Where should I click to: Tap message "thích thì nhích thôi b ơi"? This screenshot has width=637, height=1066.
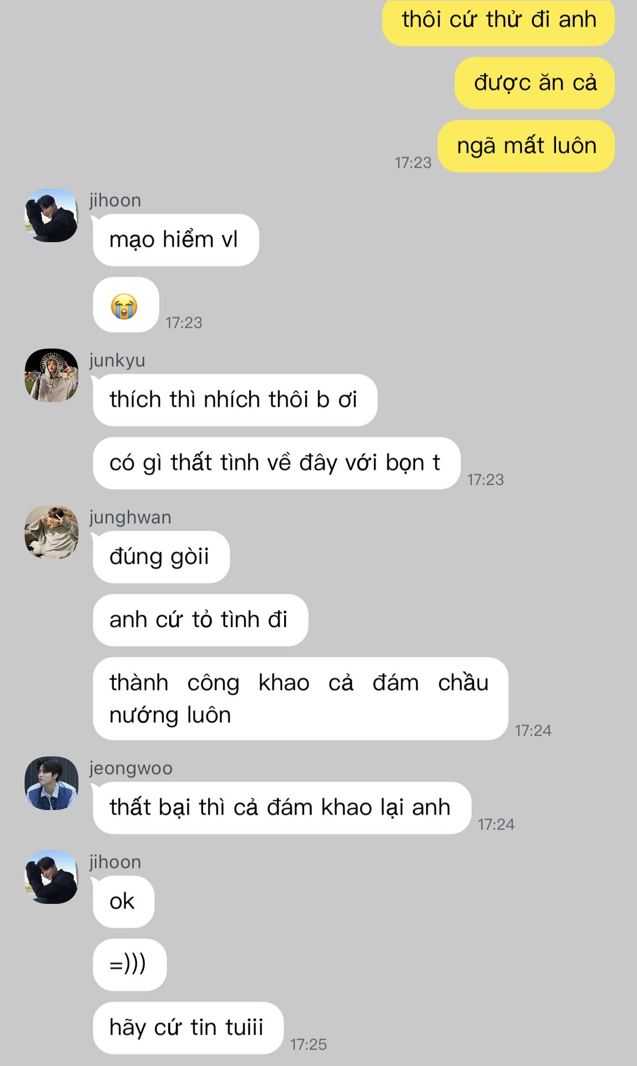235,400
